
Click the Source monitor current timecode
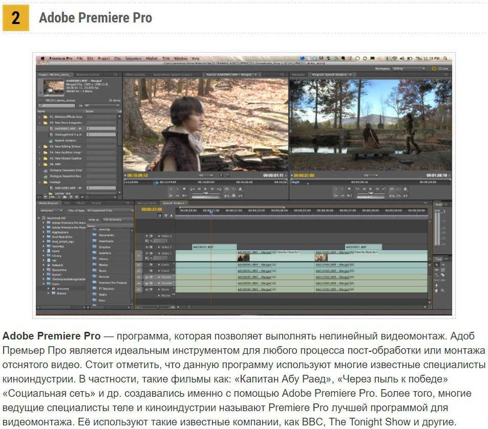[138, 175]
